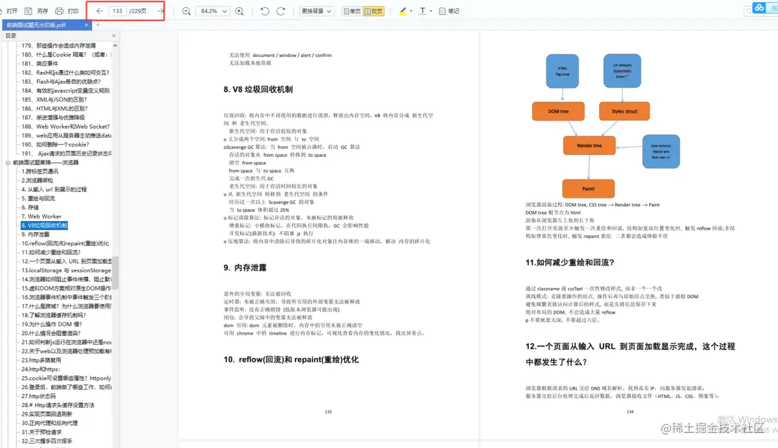Open outline item 185、XML与JSON的区别
The image size is (778, 448).
pos(54,100)
